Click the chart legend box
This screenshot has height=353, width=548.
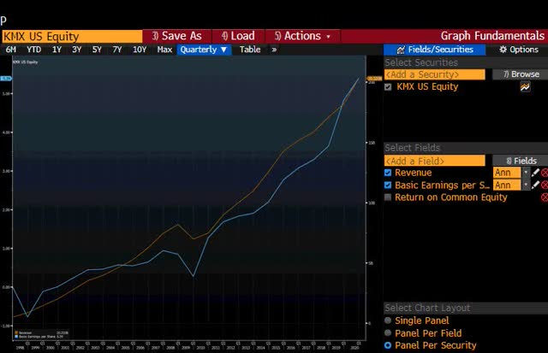[41, 334]
